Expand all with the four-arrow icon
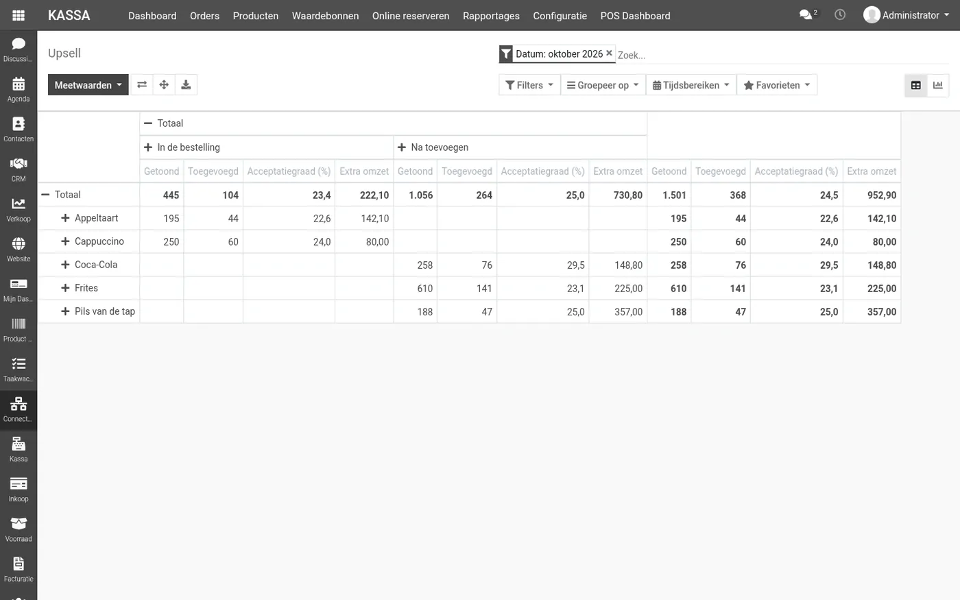This screenshot has width=960, height=600. (x=164, y=85)
